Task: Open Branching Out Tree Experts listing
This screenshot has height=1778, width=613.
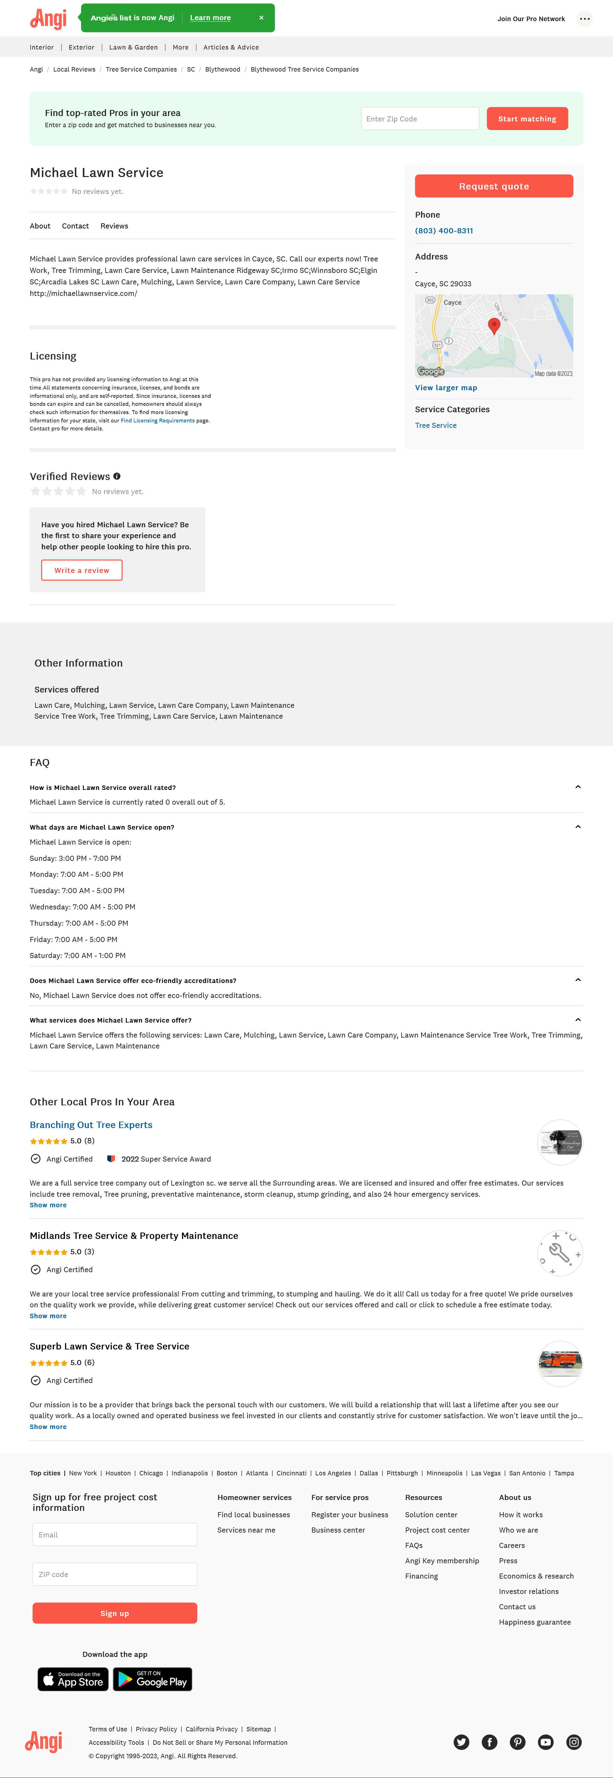Action: click(x=91, y=1125)
